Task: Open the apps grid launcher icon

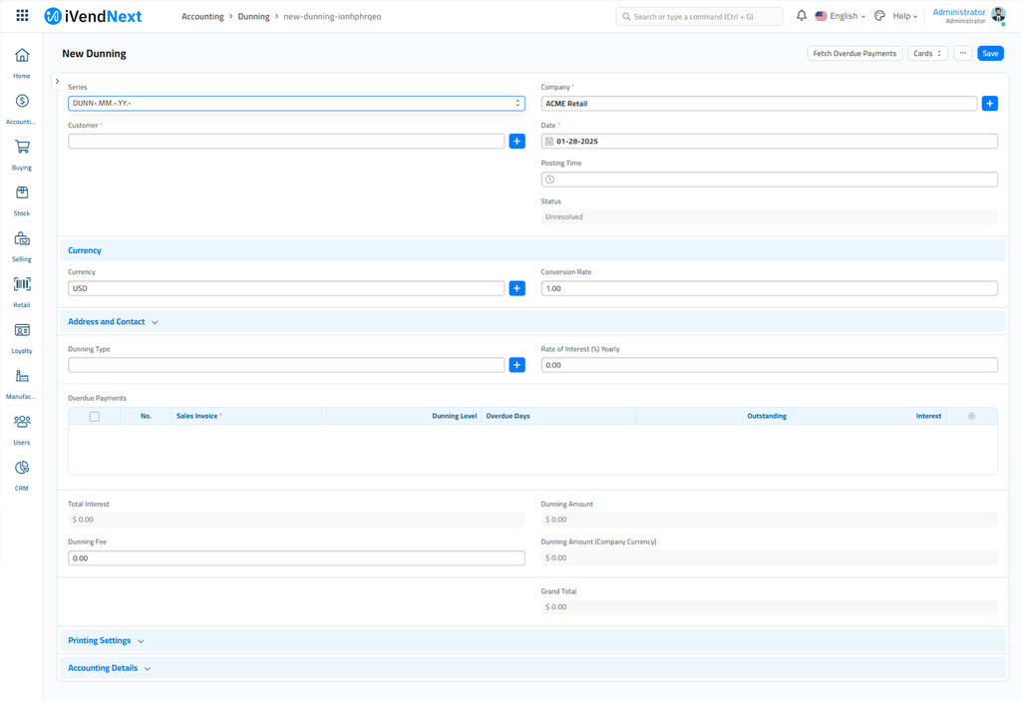Action: tap(22, 16)
